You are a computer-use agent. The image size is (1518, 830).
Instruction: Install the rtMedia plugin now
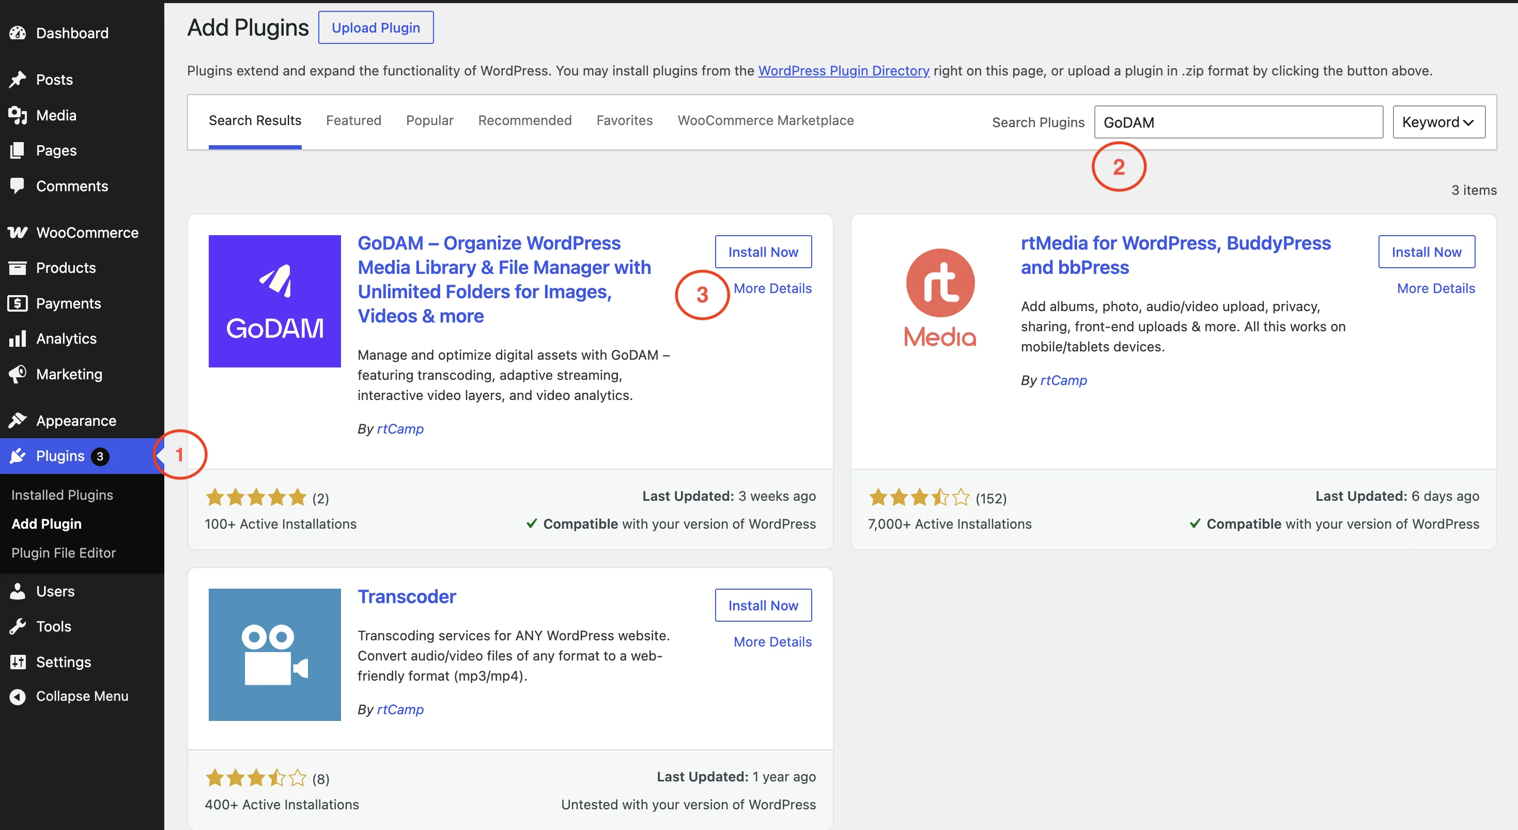point(1426,252)
